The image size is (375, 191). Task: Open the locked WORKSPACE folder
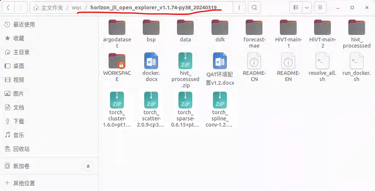[117, 61]
